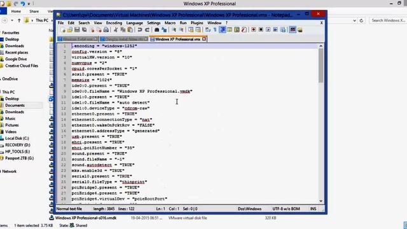Click the editor scrollbar down arrow
The width and height of the screenshot is (407, 229).
321,201
